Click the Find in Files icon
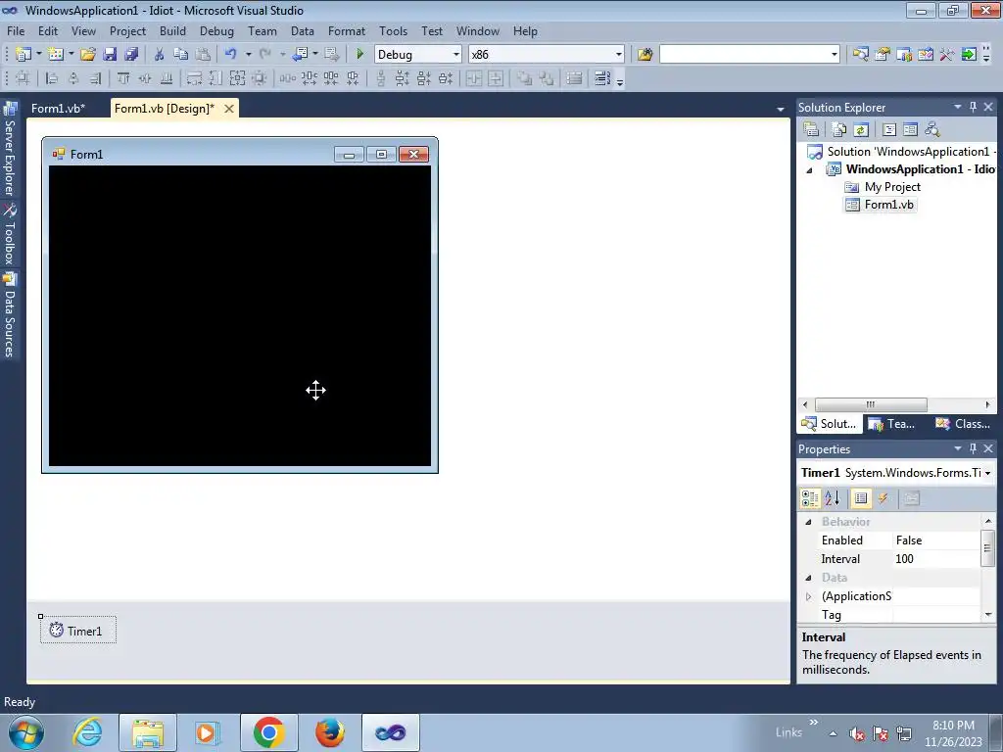 click(x=645, y=55)
